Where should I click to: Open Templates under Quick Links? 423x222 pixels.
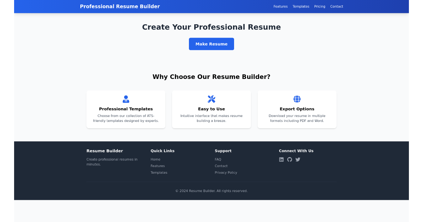159,172
